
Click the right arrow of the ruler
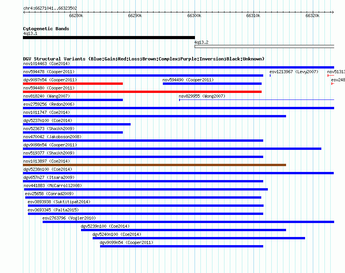click(x=333, y=12)
